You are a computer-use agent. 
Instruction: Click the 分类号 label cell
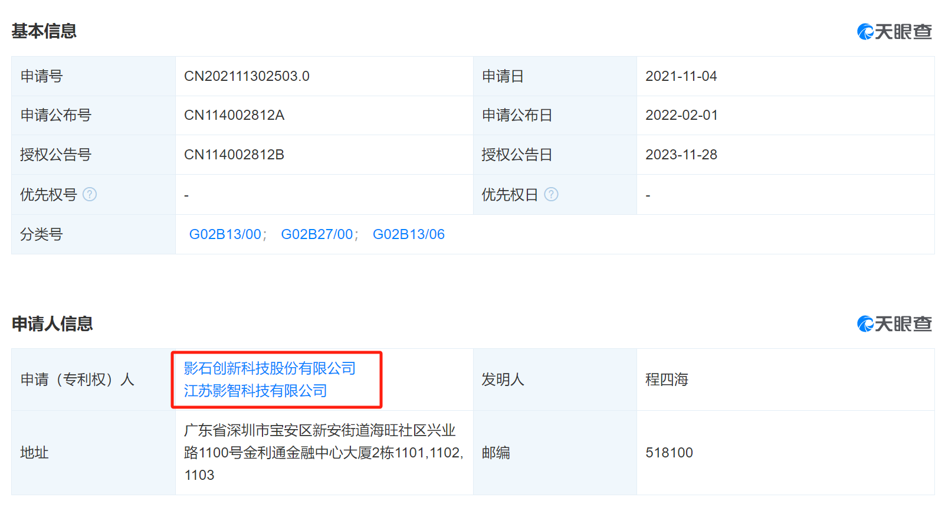point(93,234)
